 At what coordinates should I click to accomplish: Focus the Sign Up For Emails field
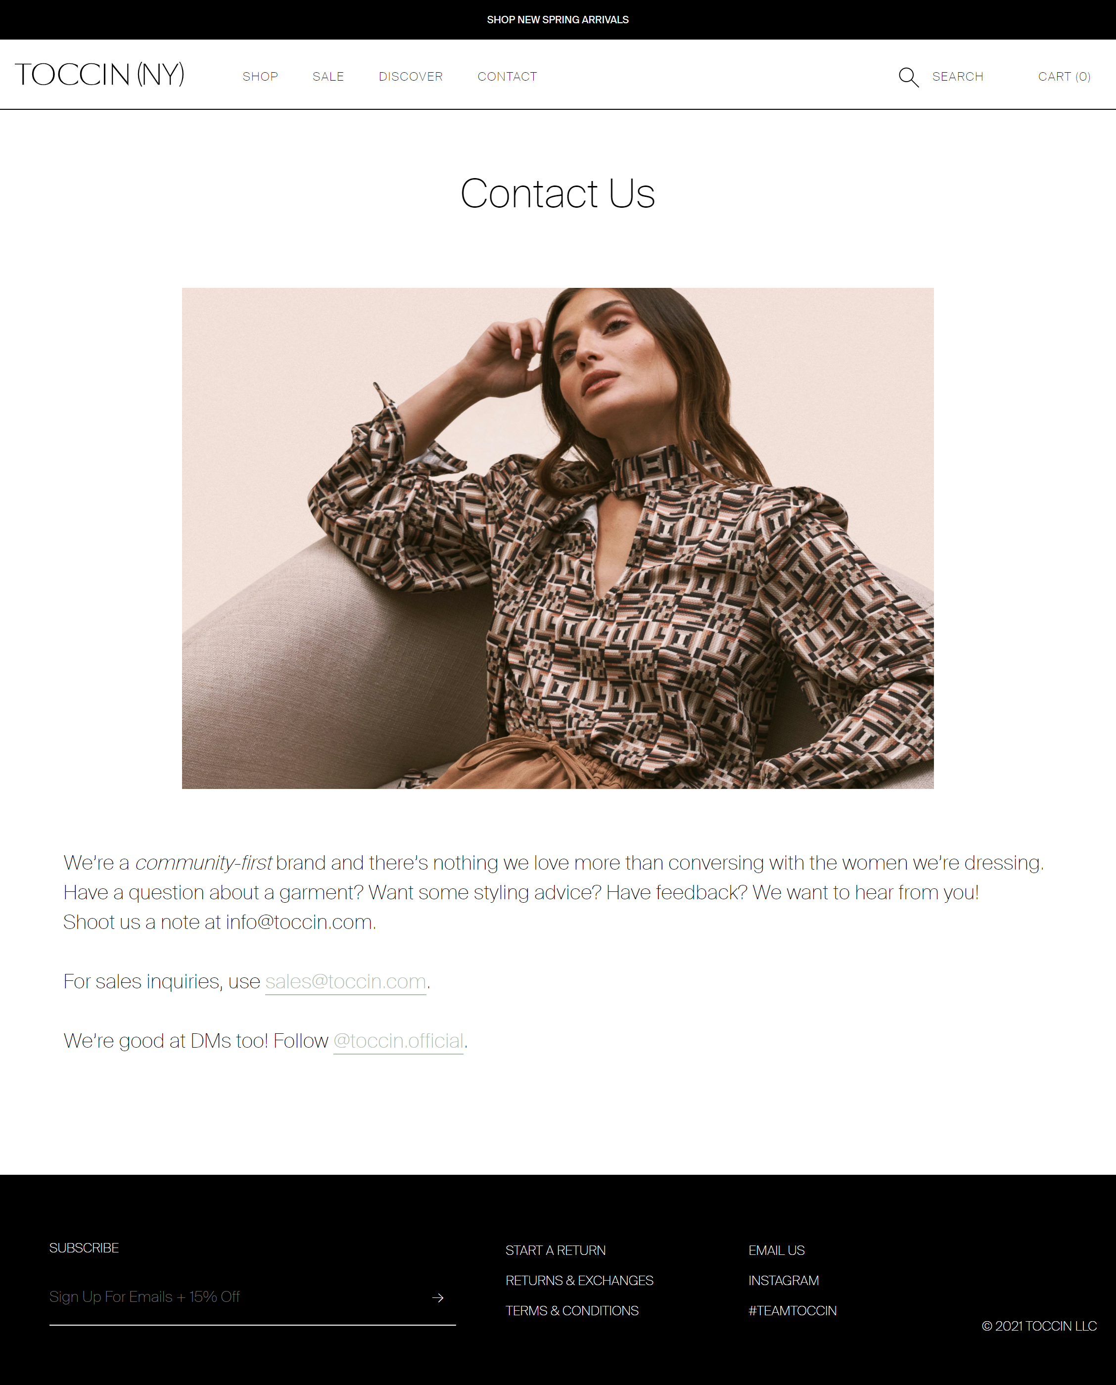coord(238,1297)
